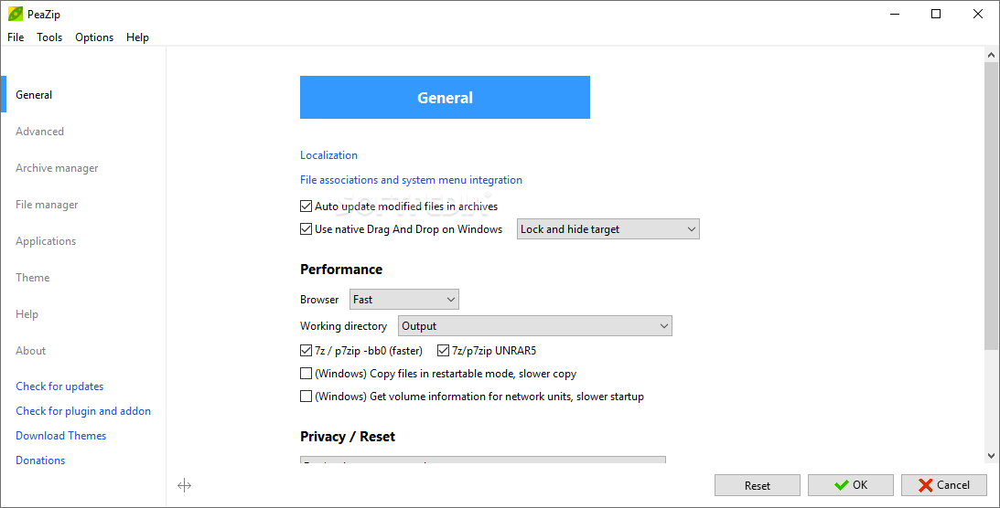Viewport: 1000px width, 508px height.
Task: Click the PeaZip app icon in title bar
Action: point(16,14)
